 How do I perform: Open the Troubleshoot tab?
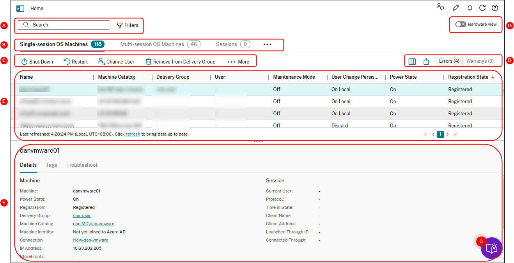[x=82, y=165]
